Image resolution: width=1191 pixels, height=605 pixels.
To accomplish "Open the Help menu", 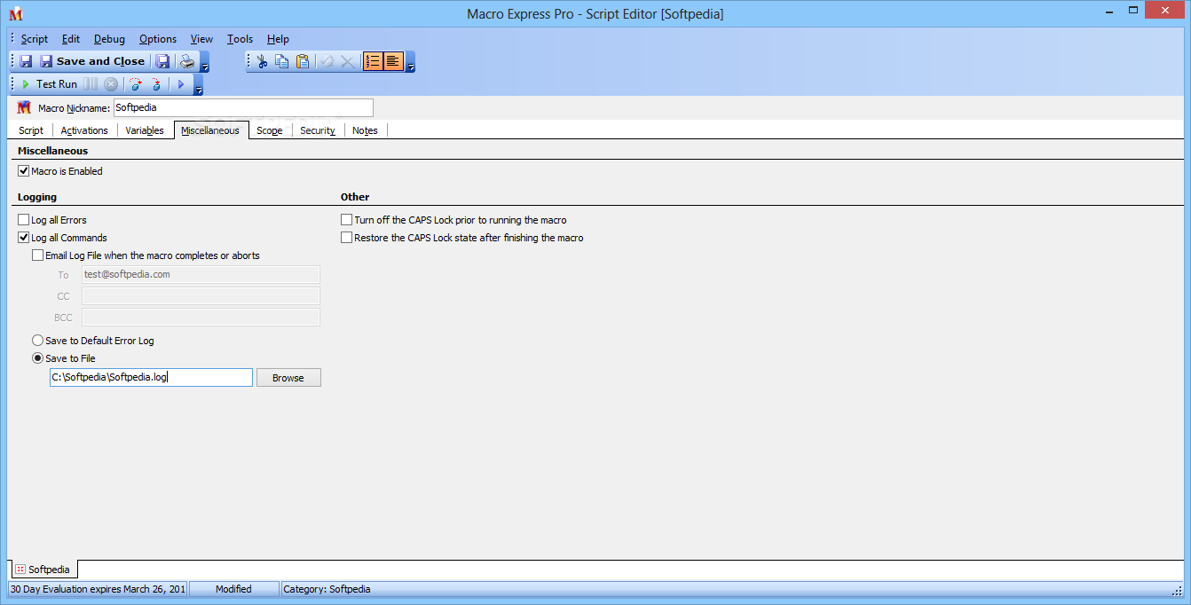I will click(x=278, y=39).
